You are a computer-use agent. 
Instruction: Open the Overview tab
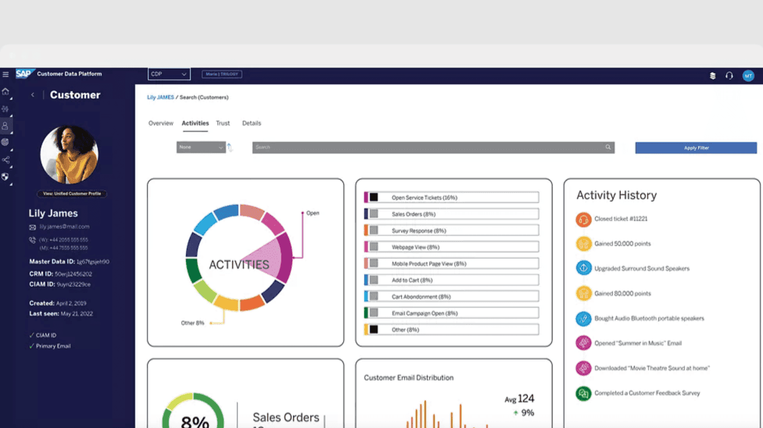161,123
